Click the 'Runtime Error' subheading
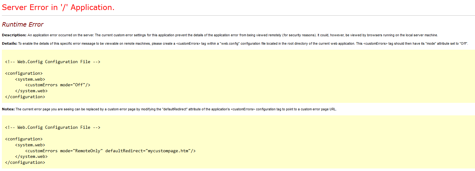Image resolution: width=475 pixels, height=171 pixels. click(23, 24)
